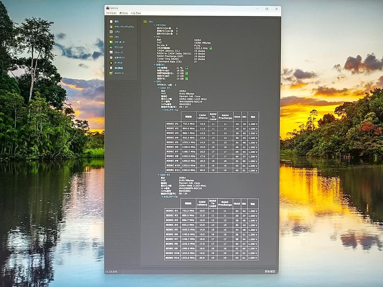Open the Optical Drives sidebar icon

click(x=111, y=57)
